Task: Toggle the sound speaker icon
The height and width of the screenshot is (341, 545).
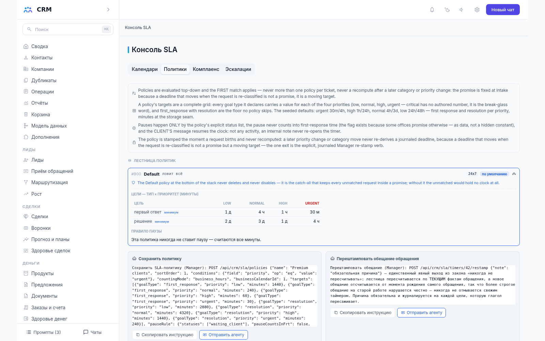Action: coord(462,10)
